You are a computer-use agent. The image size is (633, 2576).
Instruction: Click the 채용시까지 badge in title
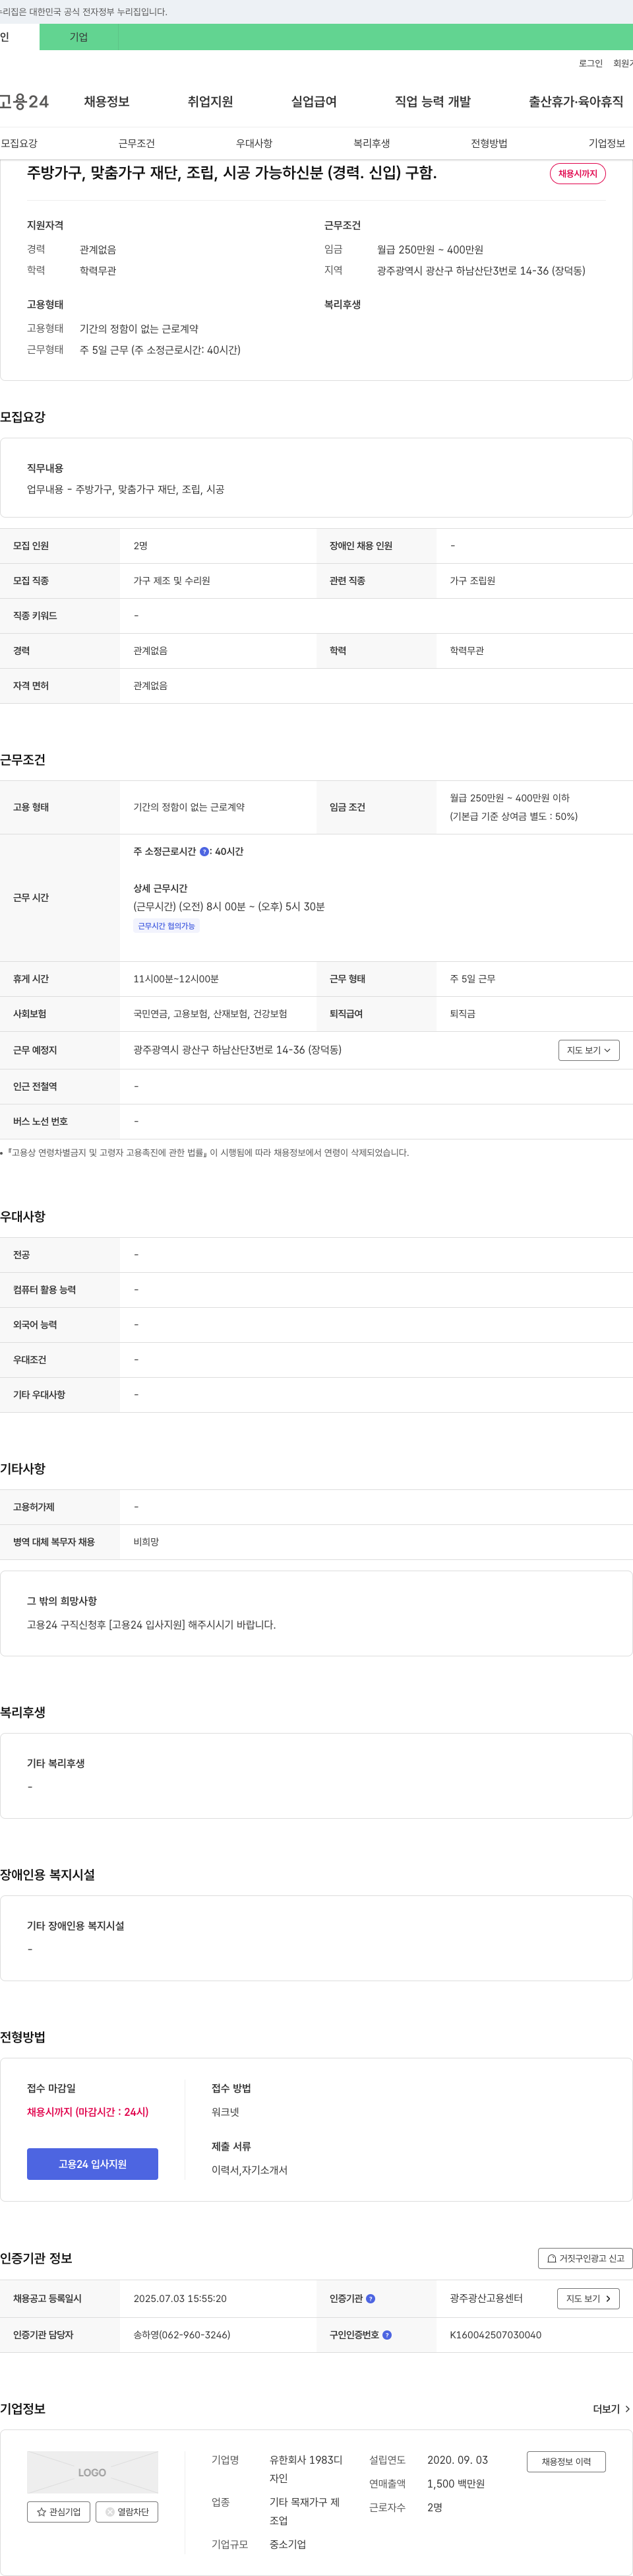click(577, 173)
